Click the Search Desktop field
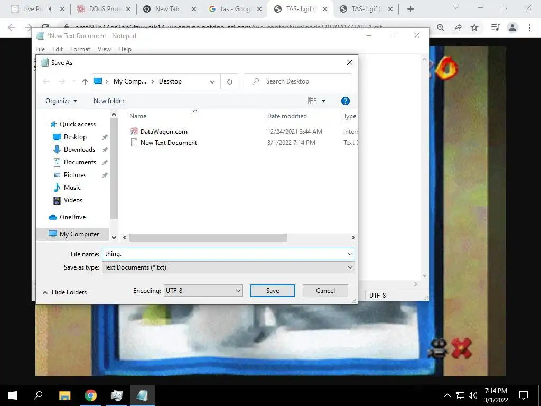The height and width of the screenshot is (406, 541). coord(298,81)
